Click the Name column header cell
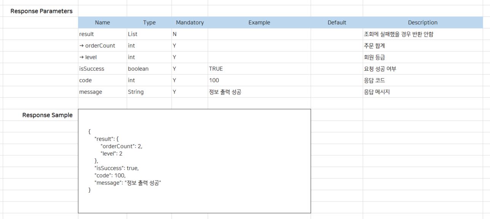490x219 pixels. [x=102, y=22]
